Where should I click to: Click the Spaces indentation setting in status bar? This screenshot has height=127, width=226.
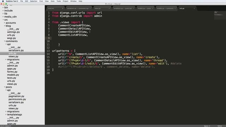pos(207,126)
